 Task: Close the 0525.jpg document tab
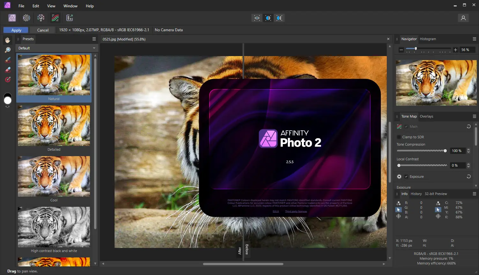(x=388, y=39)
